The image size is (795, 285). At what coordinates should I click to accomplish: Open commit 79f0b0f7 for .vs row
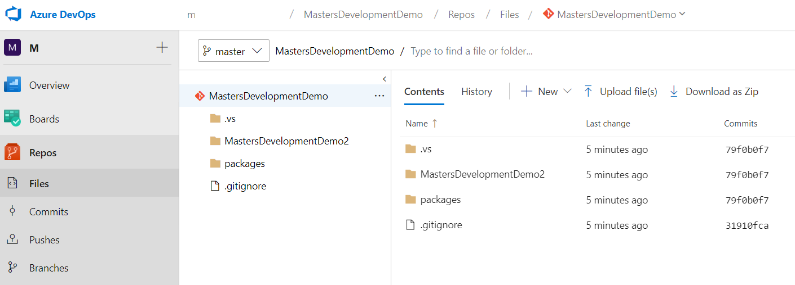pyautogui.click(x=747, y=150)
